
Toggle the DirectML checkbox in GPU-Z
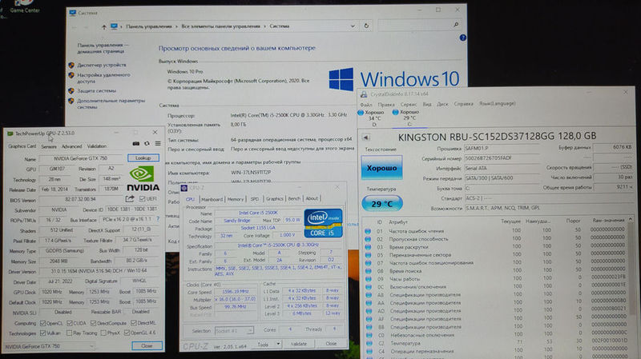[x=133, y=323]
